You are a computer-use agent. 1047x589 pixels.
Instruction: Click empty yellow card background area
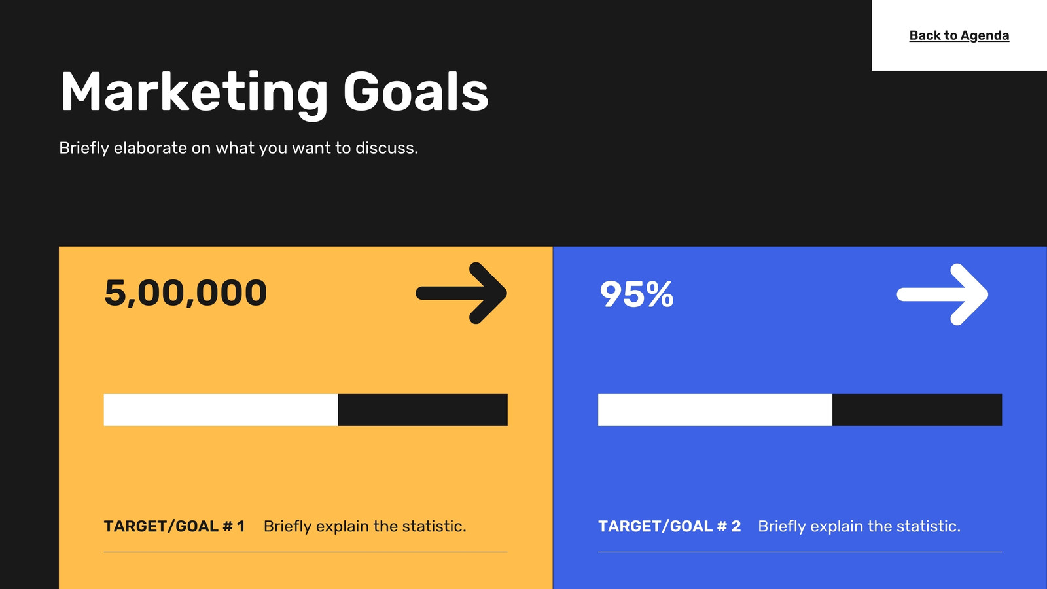(306, 471)
